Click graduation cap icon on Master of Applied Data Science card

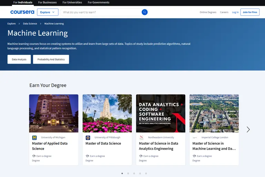[x=34, y=156]
